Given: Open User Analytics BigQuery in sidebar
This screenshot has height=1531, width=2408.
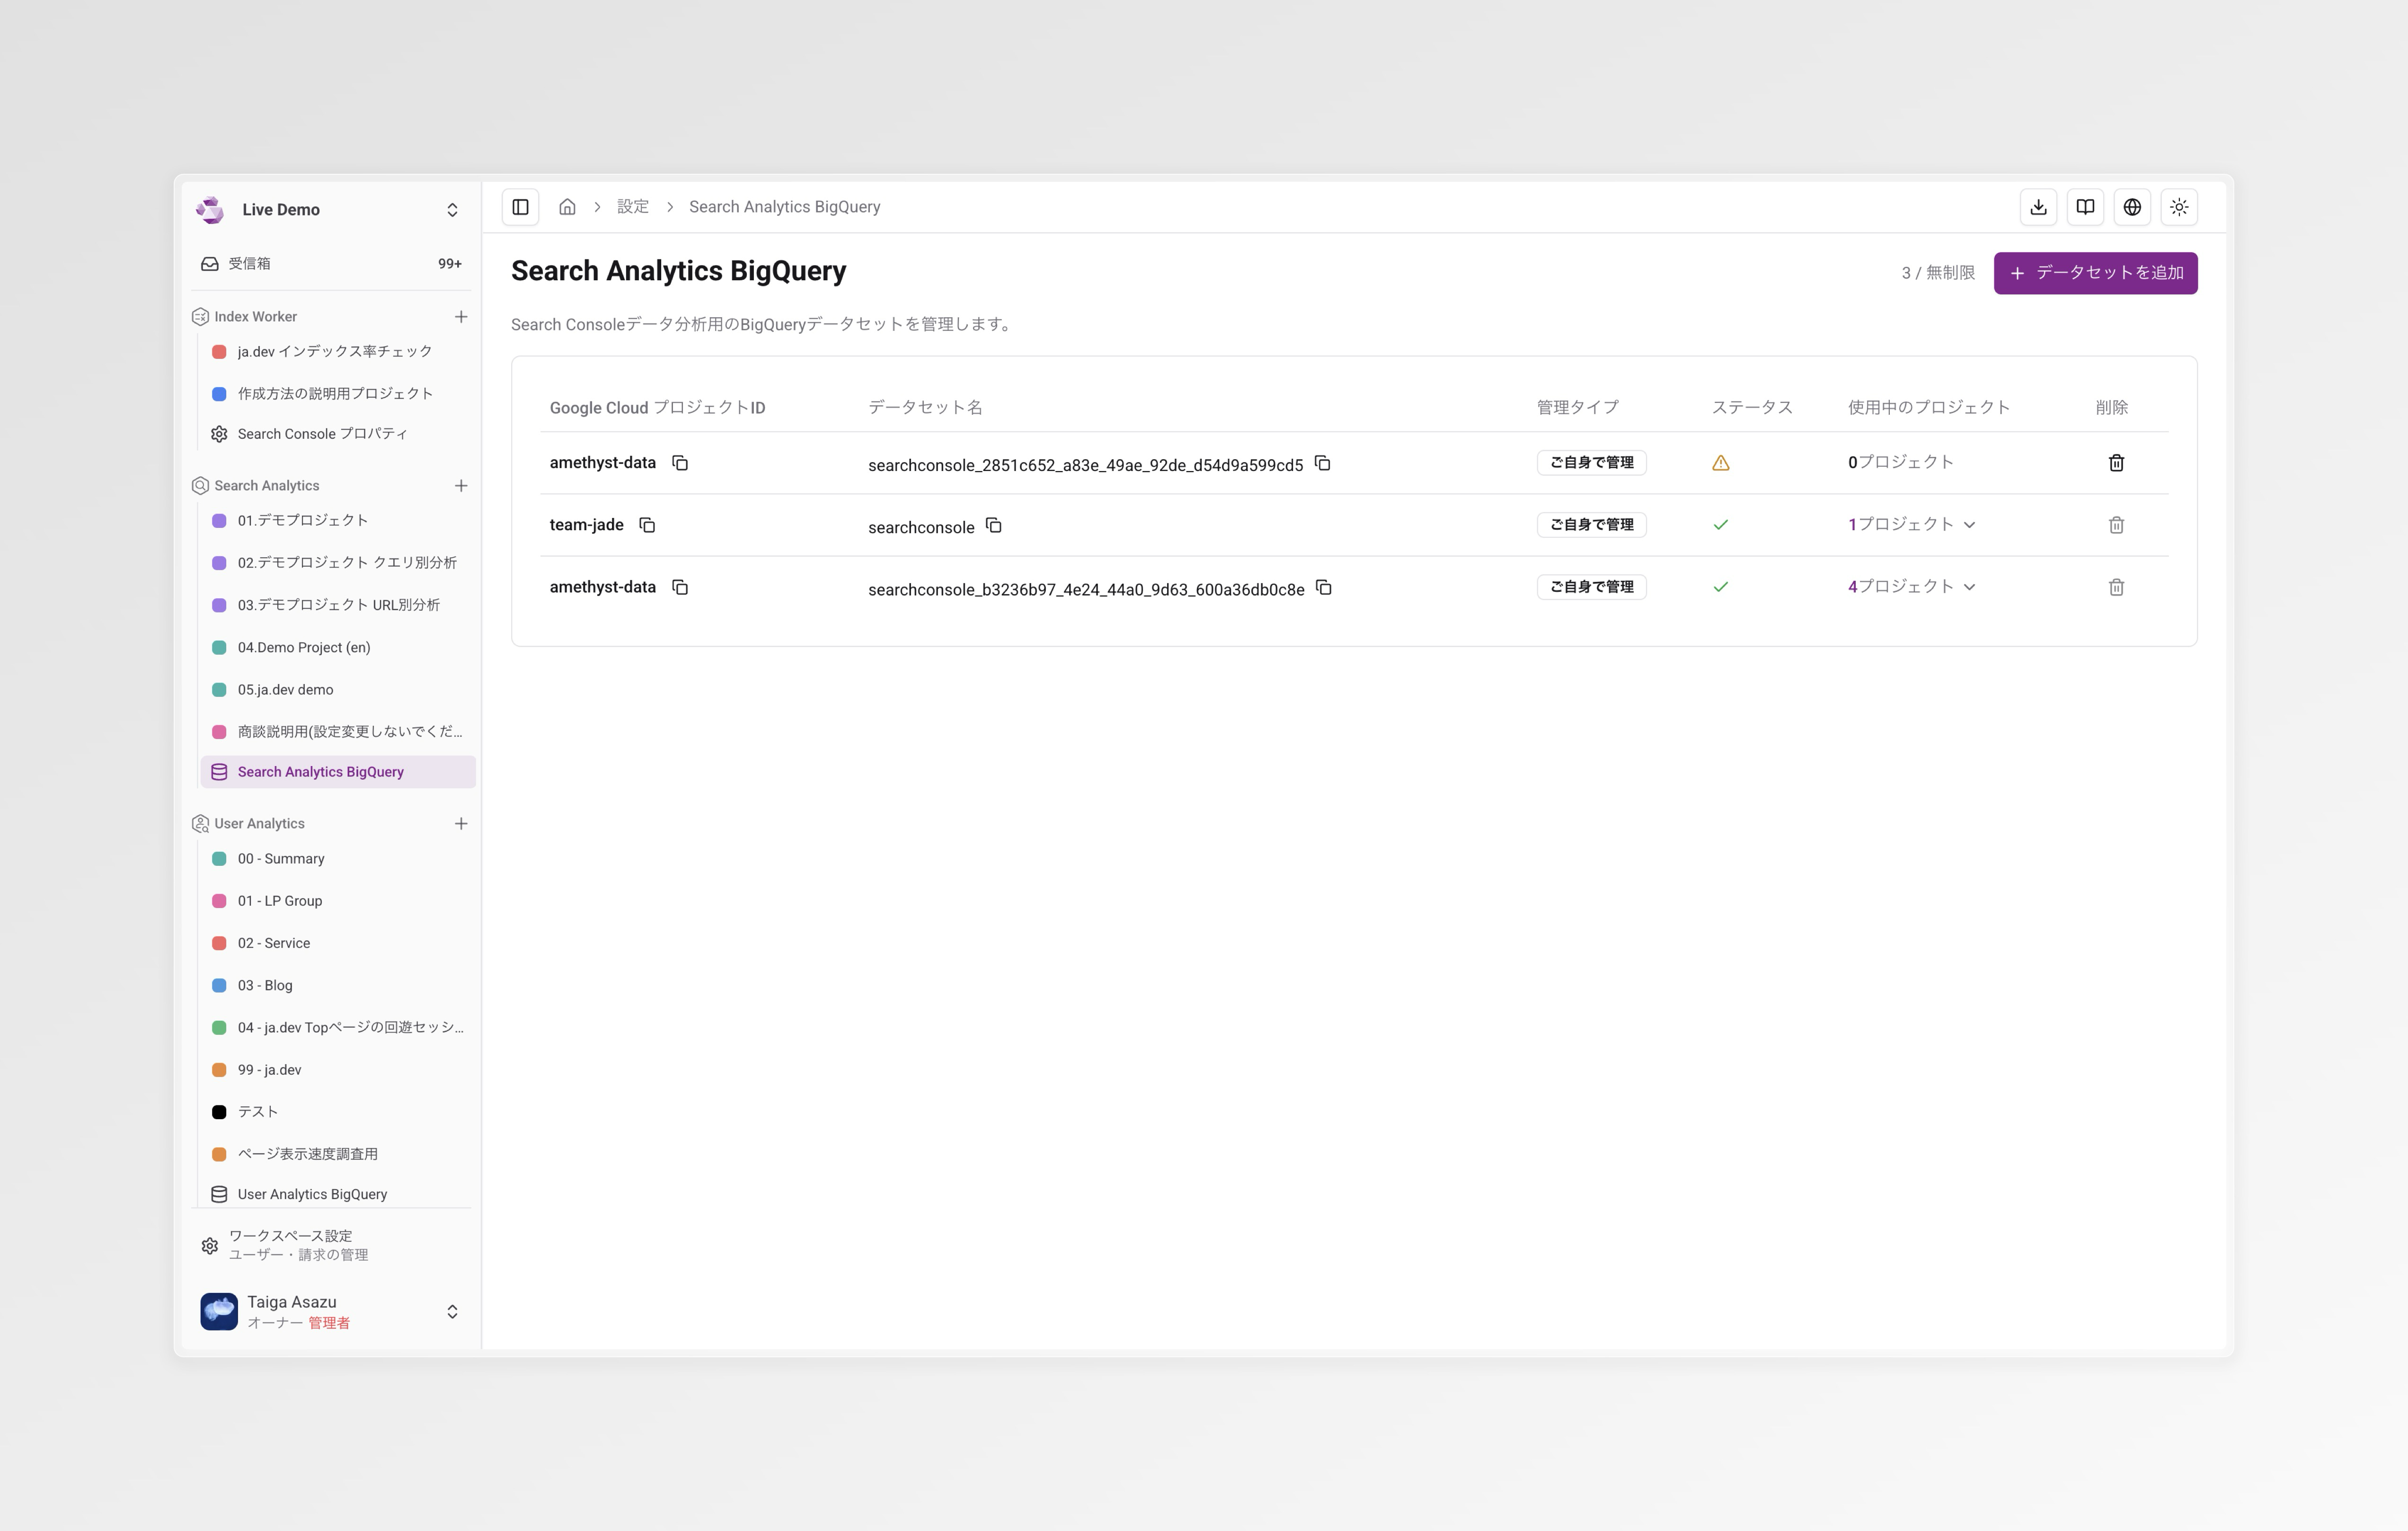Looking at the screenshot, I should click(312, 1194).
